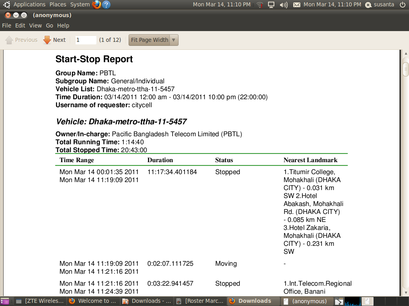Open the File menu

tap(6, 25)
